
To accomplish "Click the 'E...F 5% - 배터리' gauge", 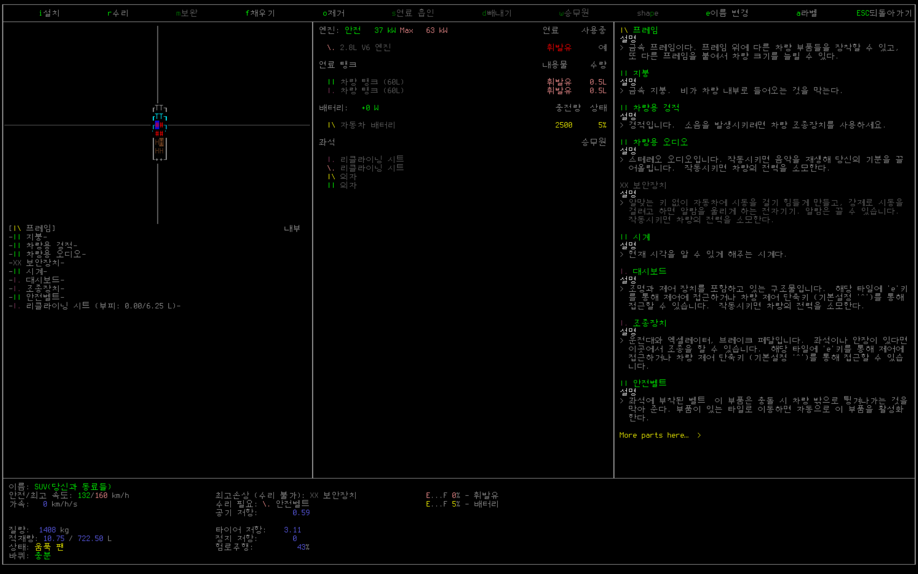I will tap(462, 504).
